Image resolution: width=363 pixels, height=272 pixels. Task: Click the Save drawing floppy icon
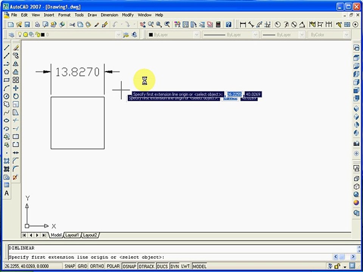(x=27, y=25)
